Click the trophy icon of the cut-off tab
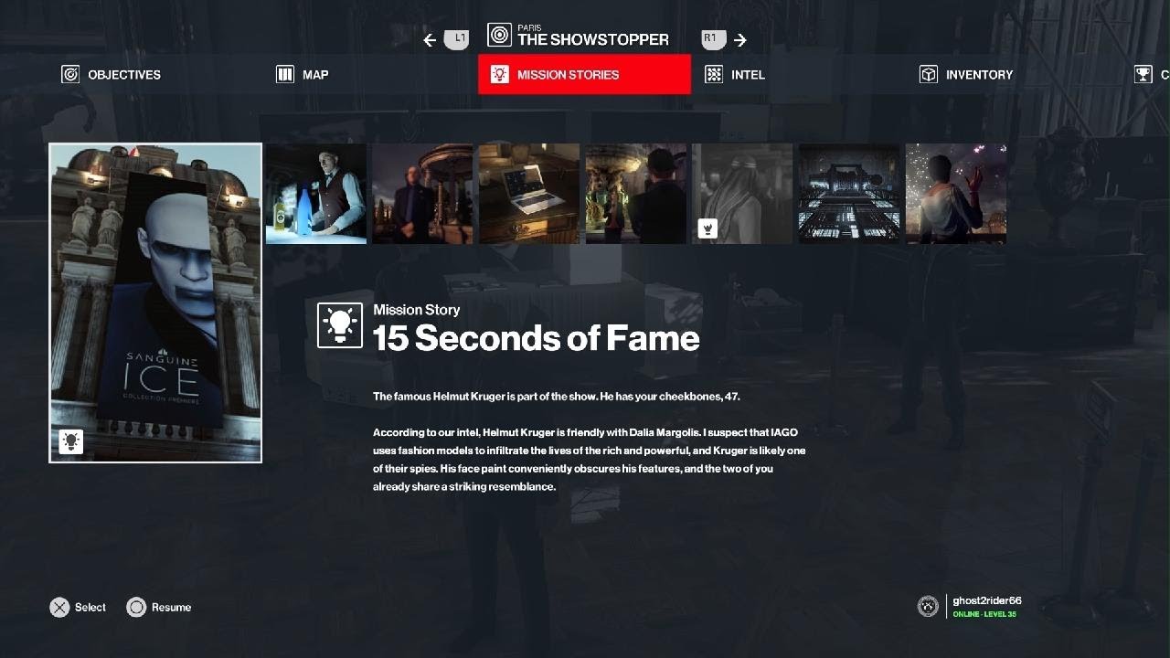The height and width of the screenshot is (658, 1170). click(1143, 75)
